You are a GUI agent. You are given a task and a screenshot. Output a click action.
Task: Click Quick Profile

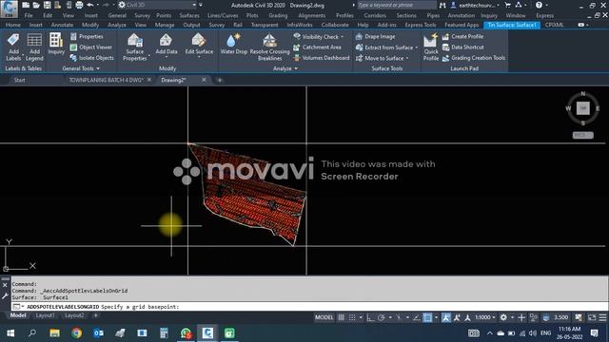click(431, 47)
